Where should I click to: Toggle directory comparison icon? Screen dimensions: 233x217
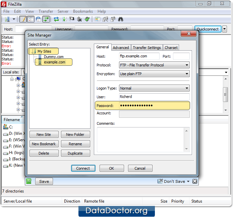click(x=105, y=19)
